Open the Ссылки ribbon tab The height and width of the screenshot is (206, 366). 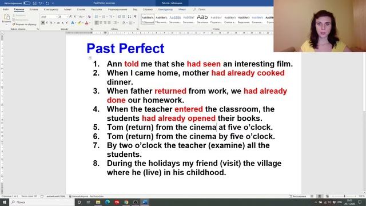(x=81, y=10)
